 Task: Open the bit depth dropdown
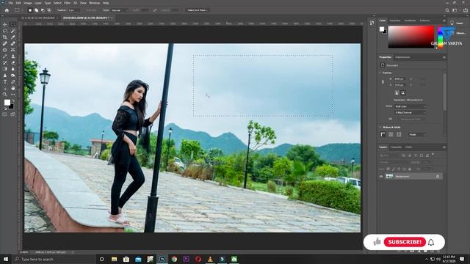coord(410,112)
